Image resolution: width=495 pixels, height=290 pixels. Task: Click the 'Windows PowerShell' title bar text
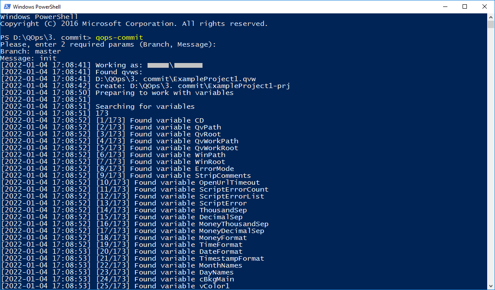point(37,6)
